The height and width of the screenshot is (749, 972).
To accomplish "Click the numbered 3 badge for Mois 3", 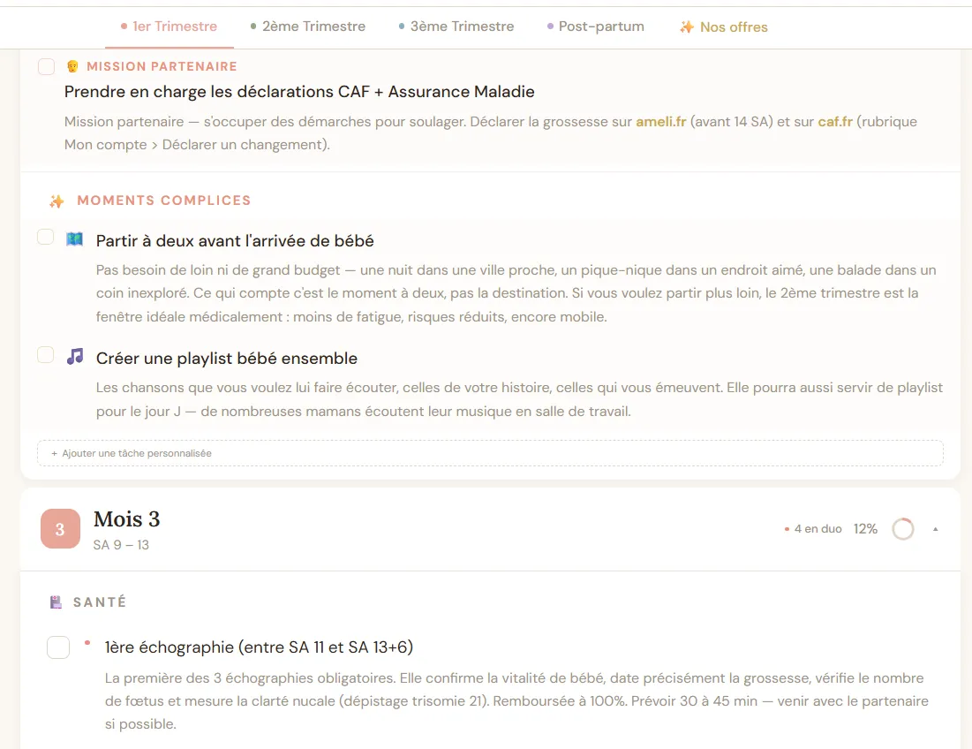I will (x=60, y=530).
